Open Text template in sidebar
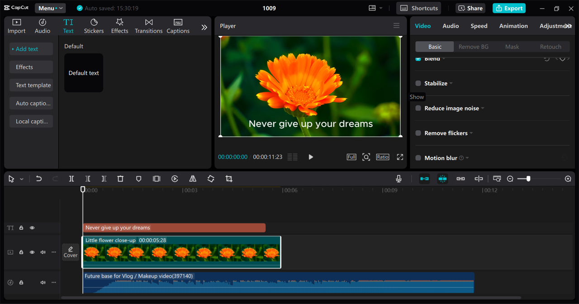Viewport: 579px width, 304px height. click(x=31, y=85)
